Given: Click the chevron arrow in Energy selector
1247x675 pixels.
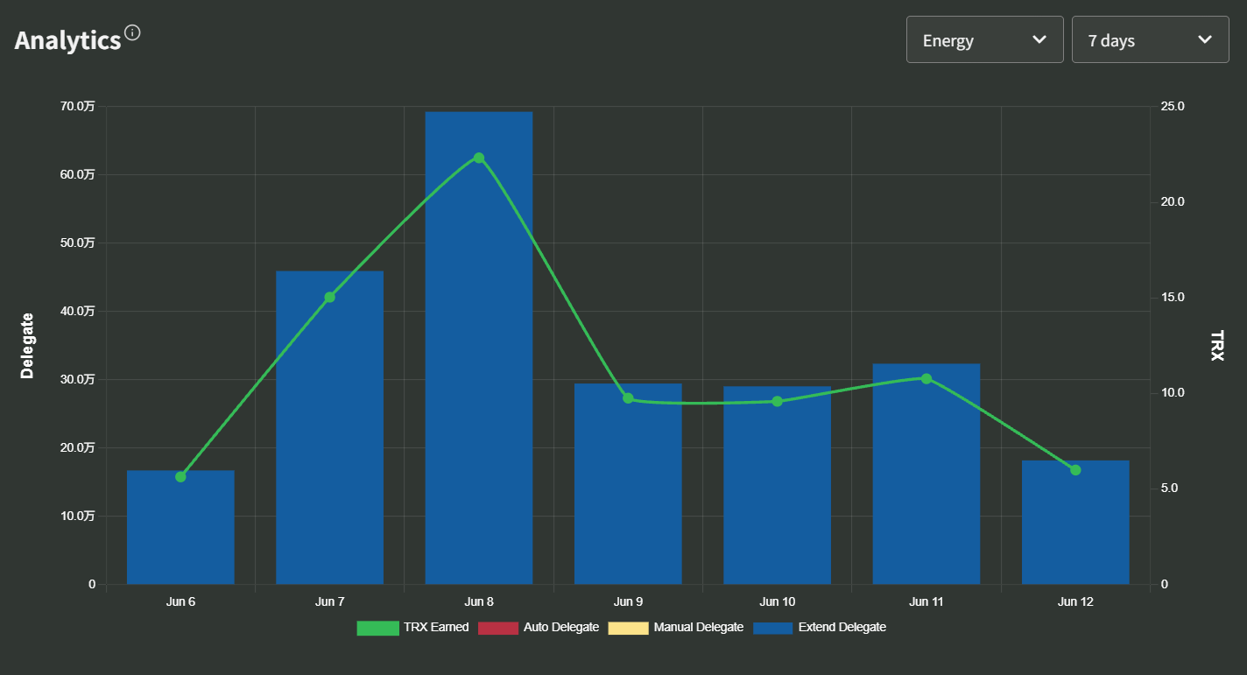Looking at the screenshot, I should click(x=1039, y=39).
